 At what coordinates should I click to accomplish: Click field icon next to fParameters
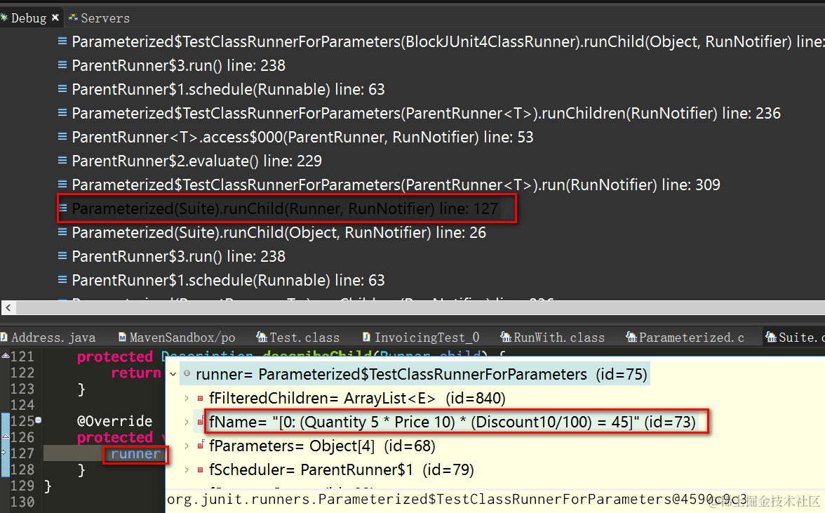201,446
